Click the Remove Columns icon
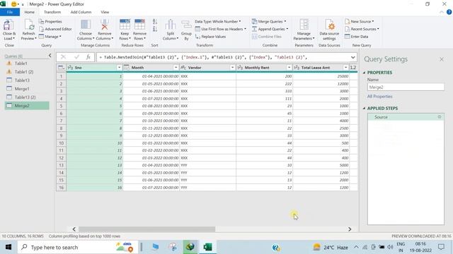The height and width of the screenshot is (254, 453). (x=105, y=25)
